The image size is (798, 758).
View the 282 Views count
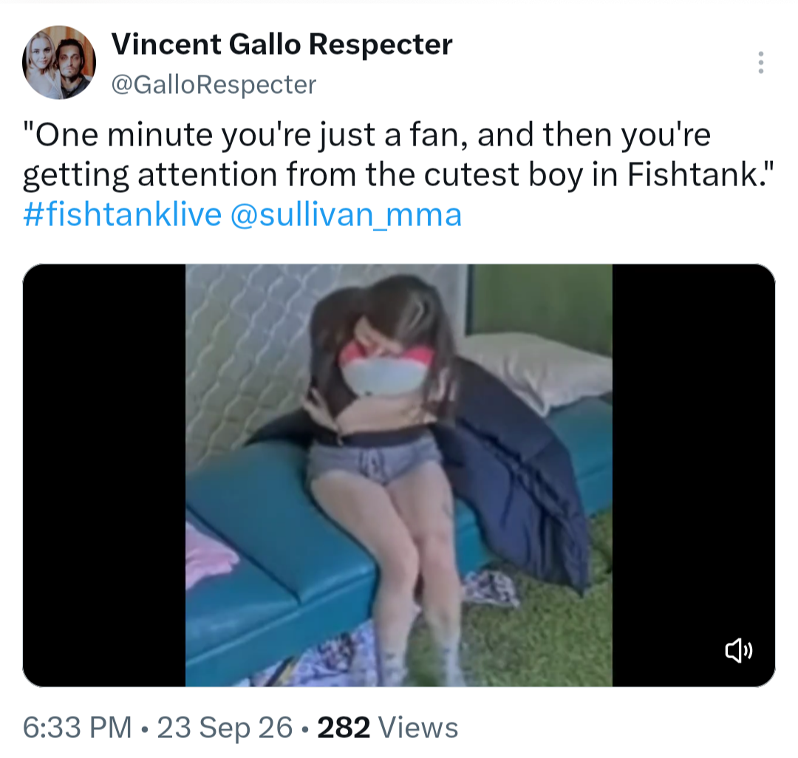tap(388, 727)
